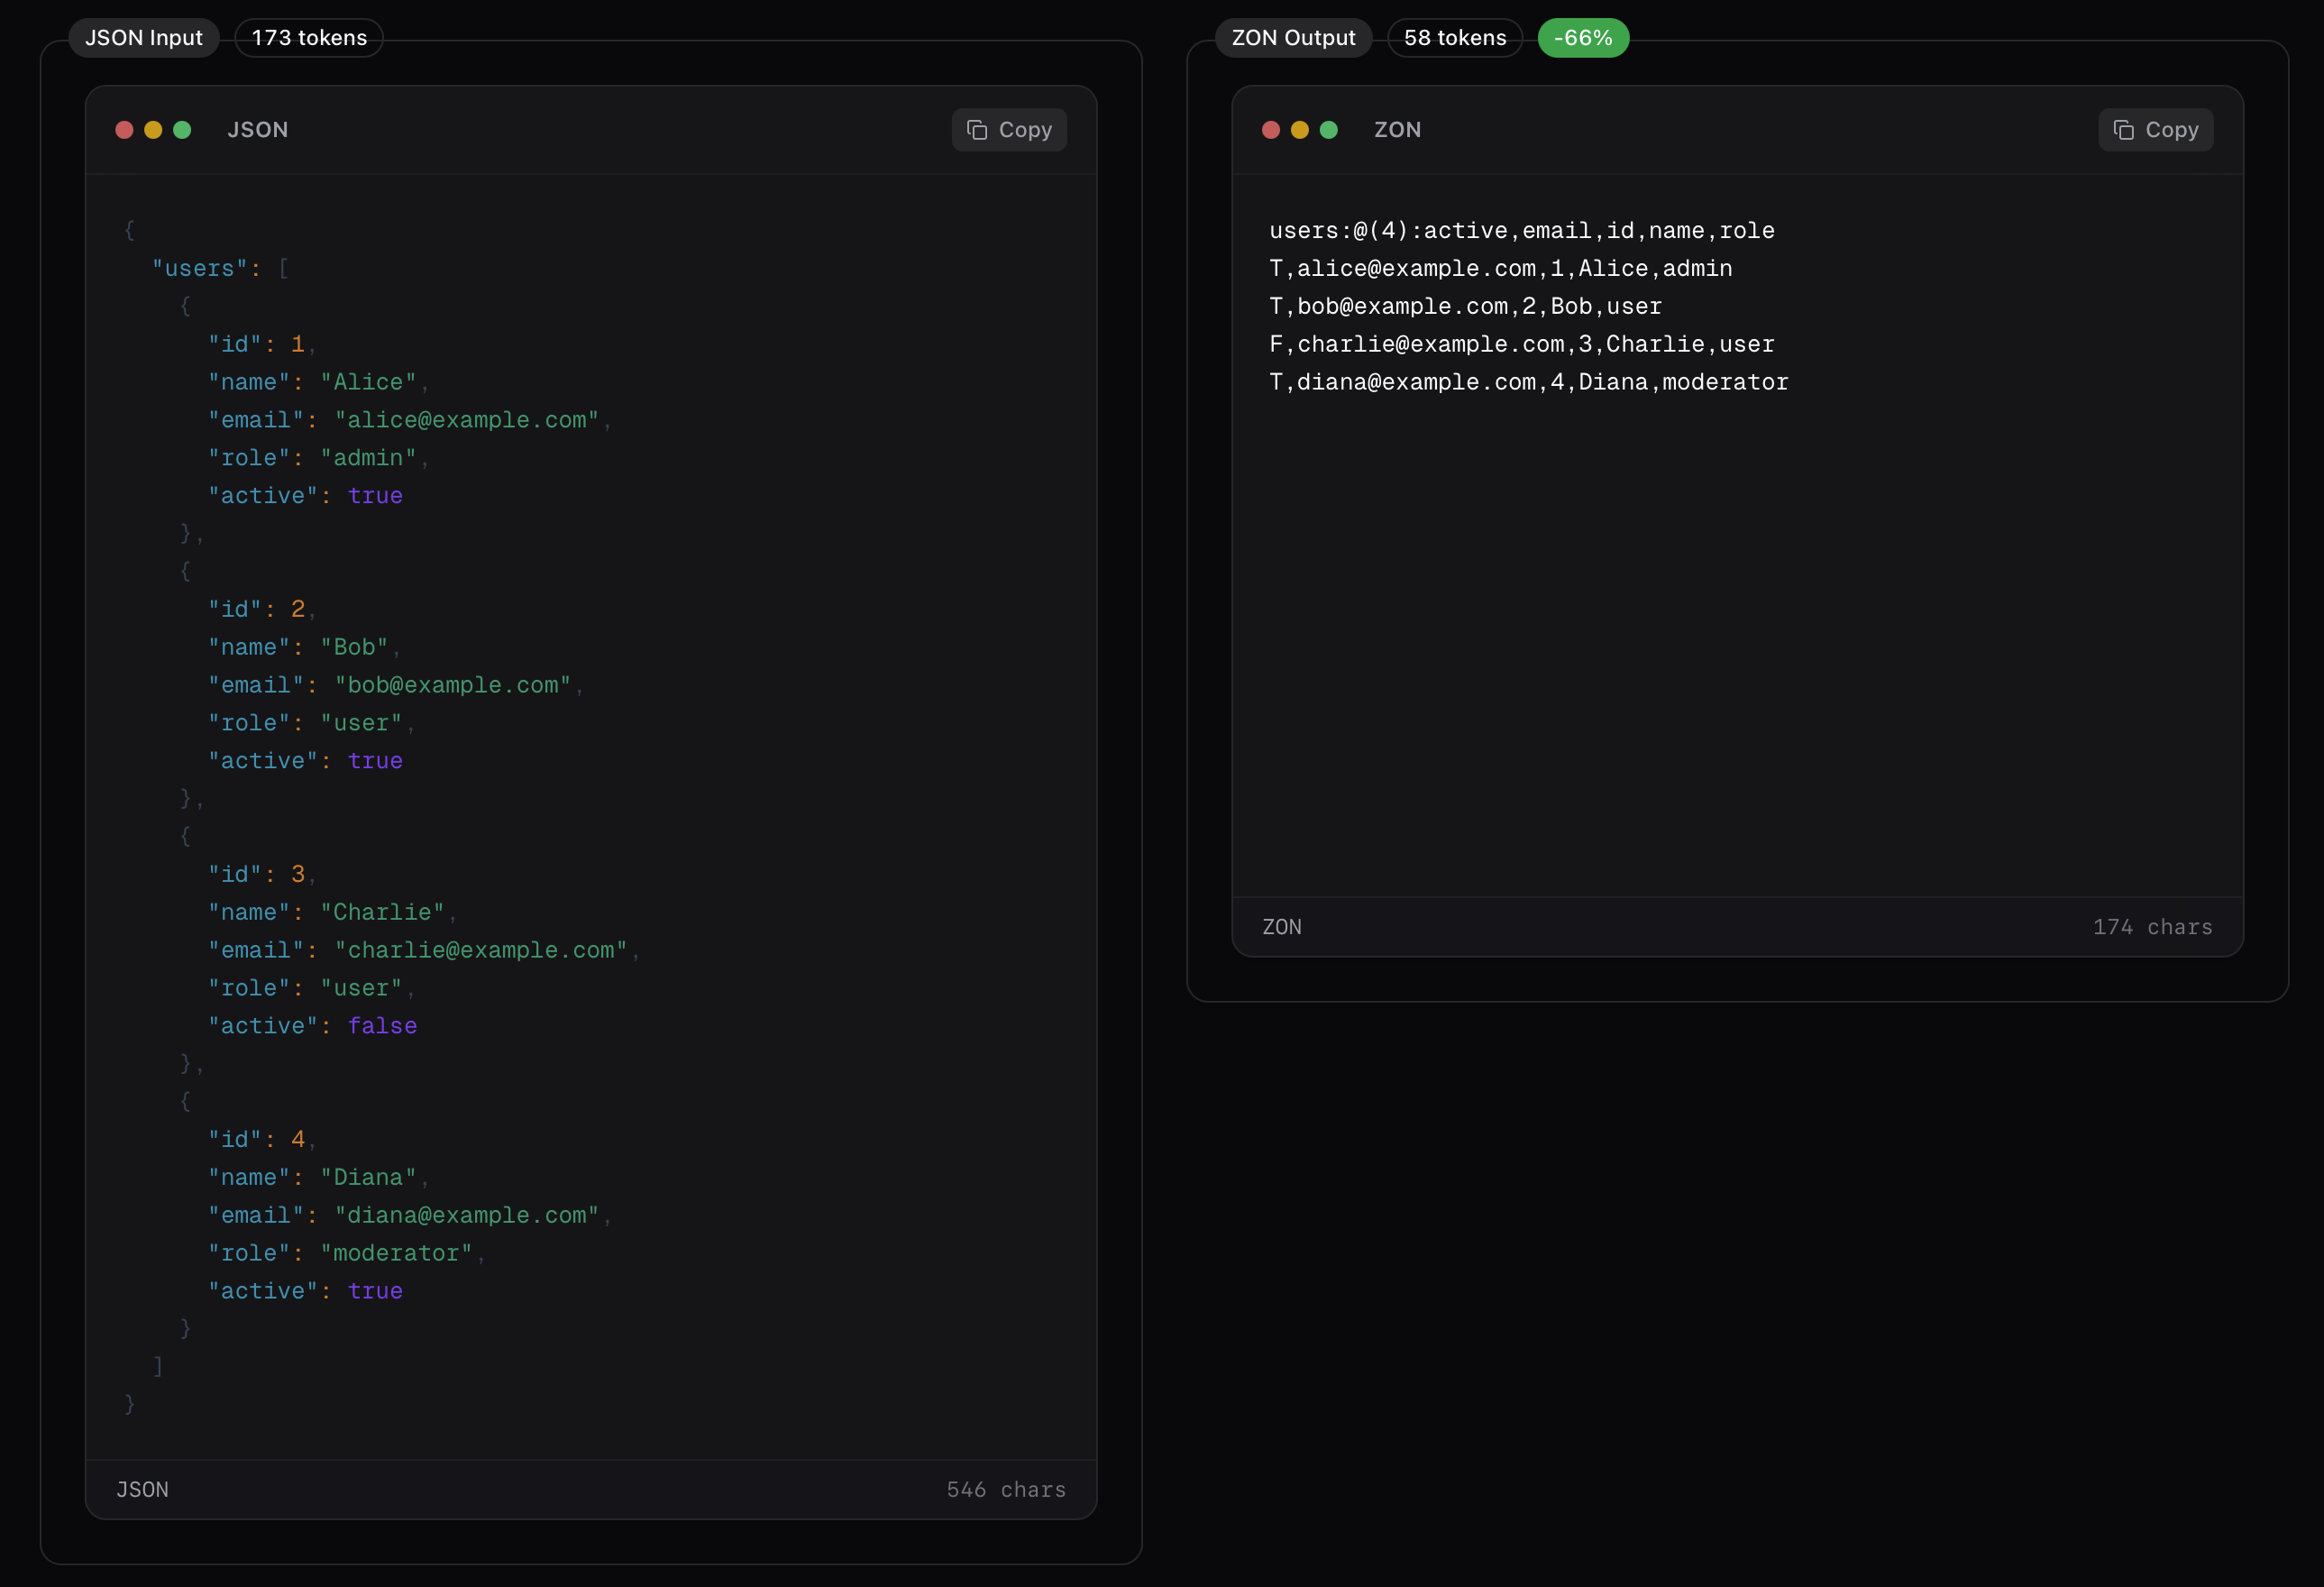Click the 58 tokens badge
This screenshot has height=1587, width=2324.
coord(1454,38)
